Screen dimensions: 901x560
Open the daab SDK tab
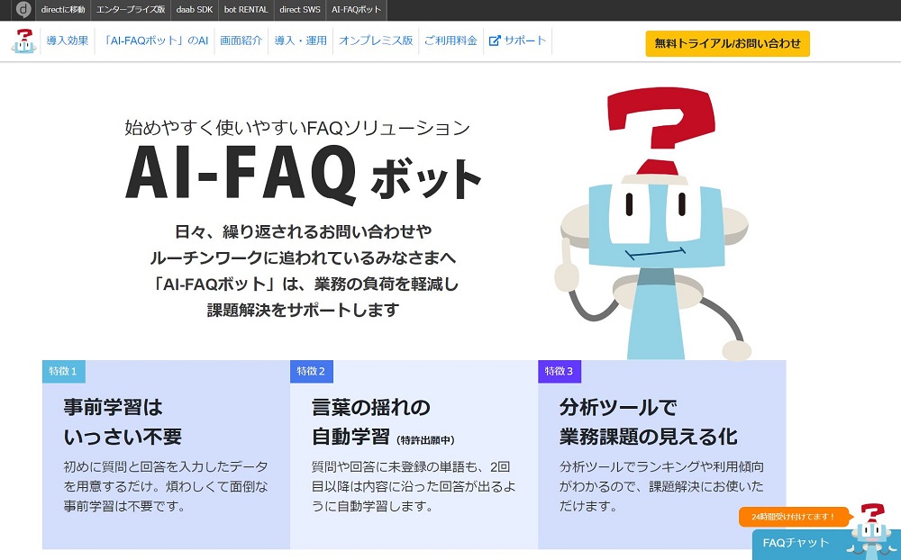click(195, 10)
